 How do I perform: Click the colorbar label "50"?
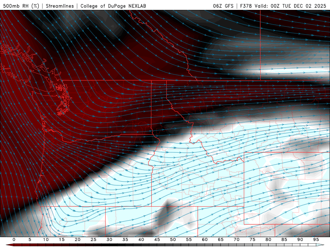click(x=173, y=240)
